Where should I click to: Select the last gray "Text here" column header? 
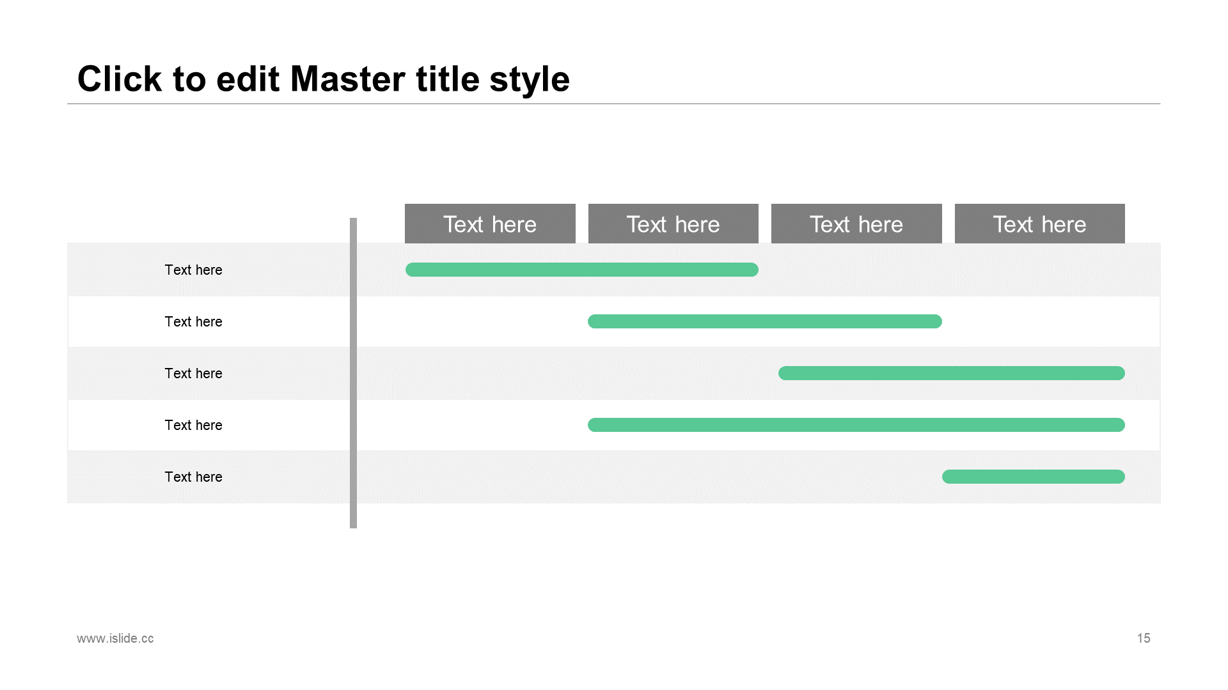(x=1040, y=224)
